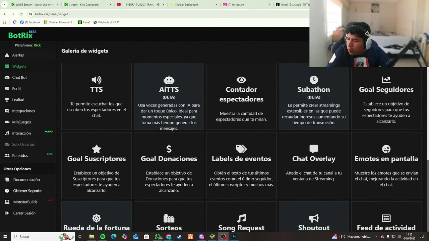Click the Windows Start button
Screen dimensions: 429x241
click(x=5, y=237)
